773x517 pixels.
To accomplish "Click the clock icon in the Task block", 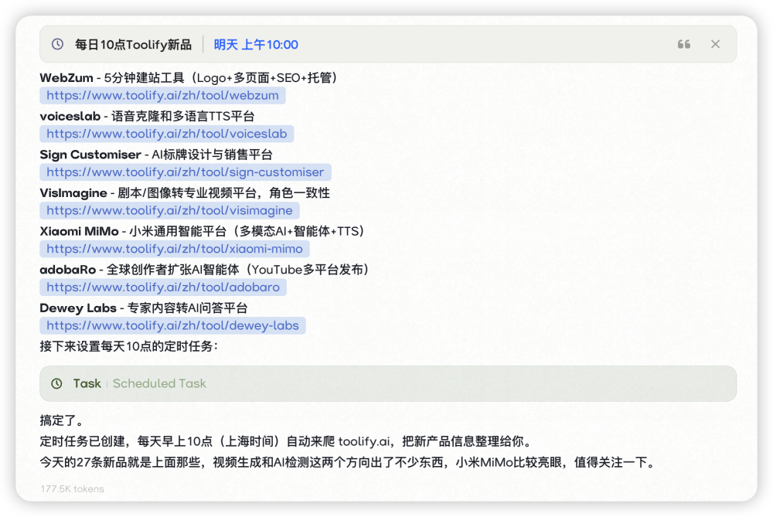I will tap(56, 383).
